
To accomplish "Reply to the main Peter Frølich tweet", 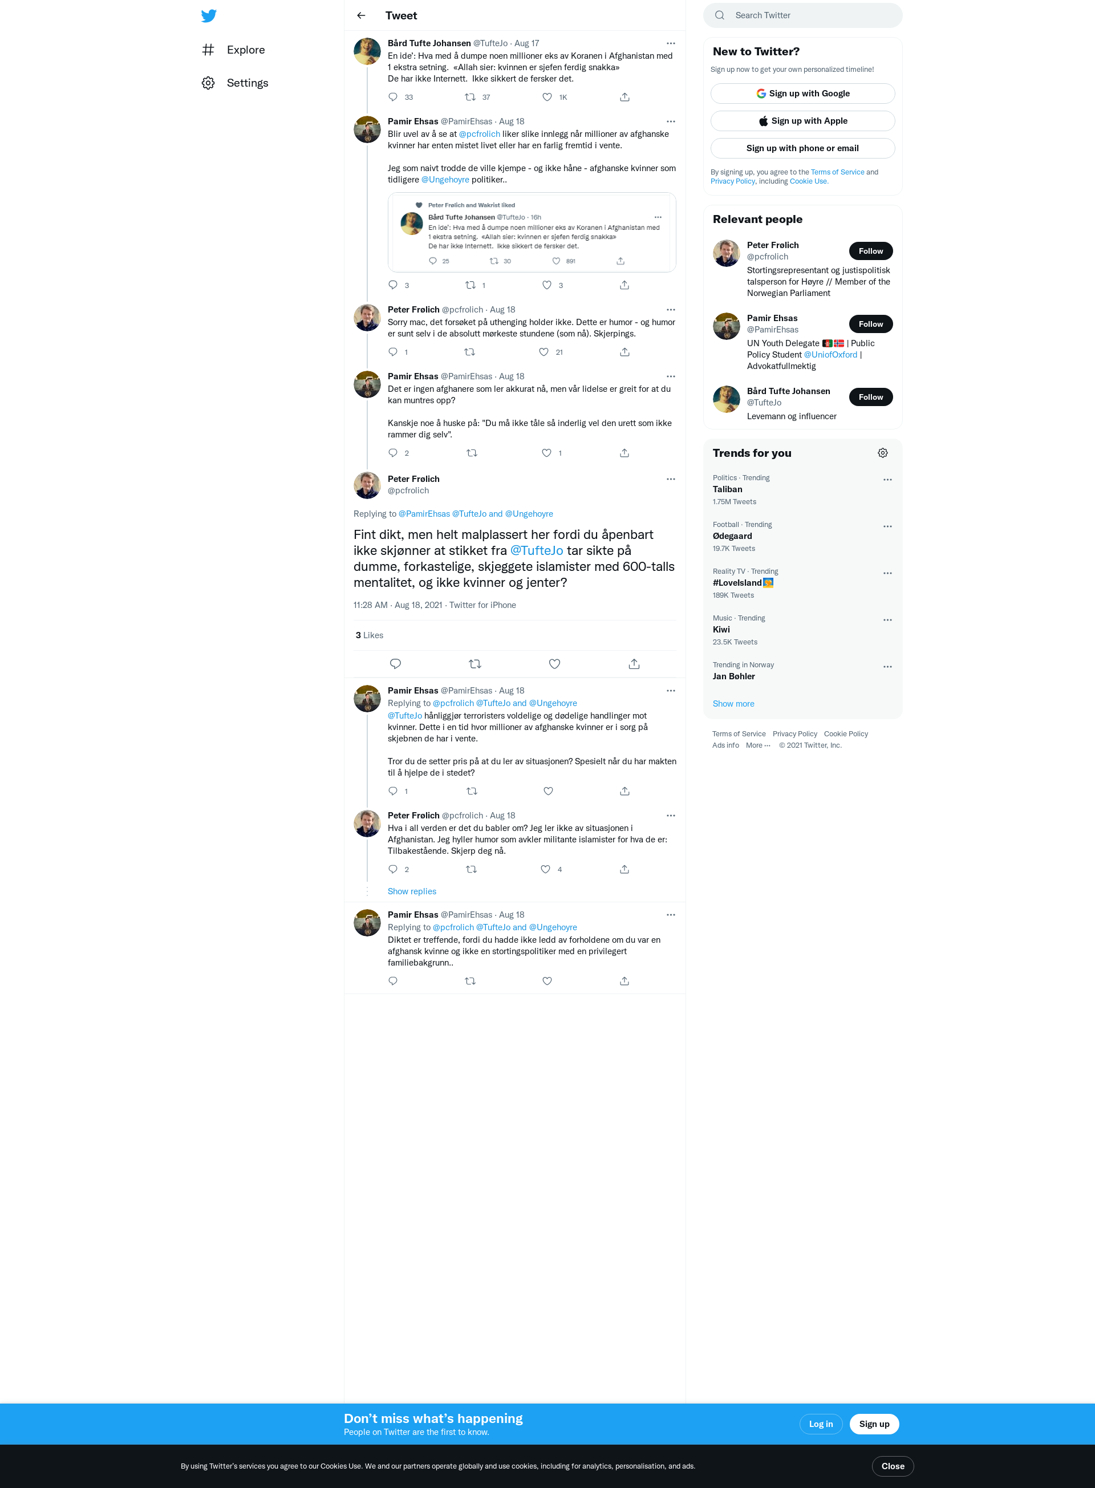I will [396, 663].
